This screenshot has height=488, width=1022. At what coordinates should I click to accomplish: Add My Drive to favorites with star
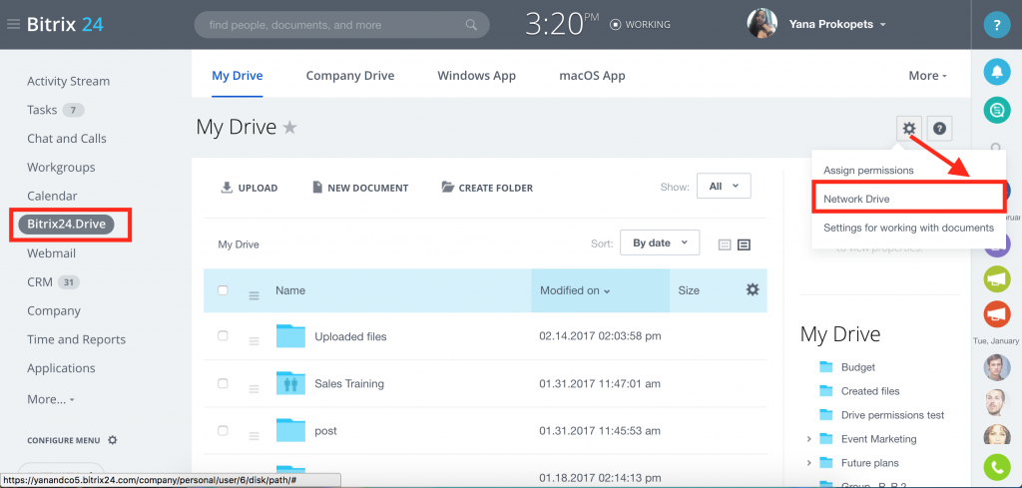289,127
